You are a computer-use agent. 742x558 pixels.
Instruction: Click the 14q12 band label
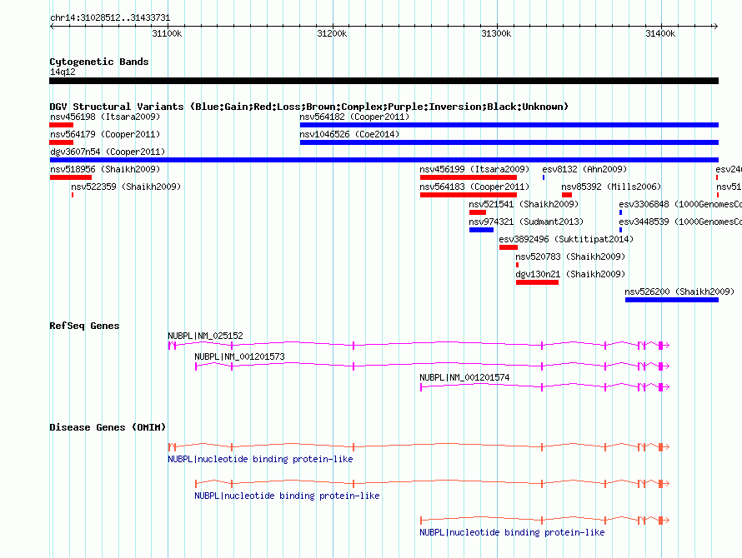[63, 72]
